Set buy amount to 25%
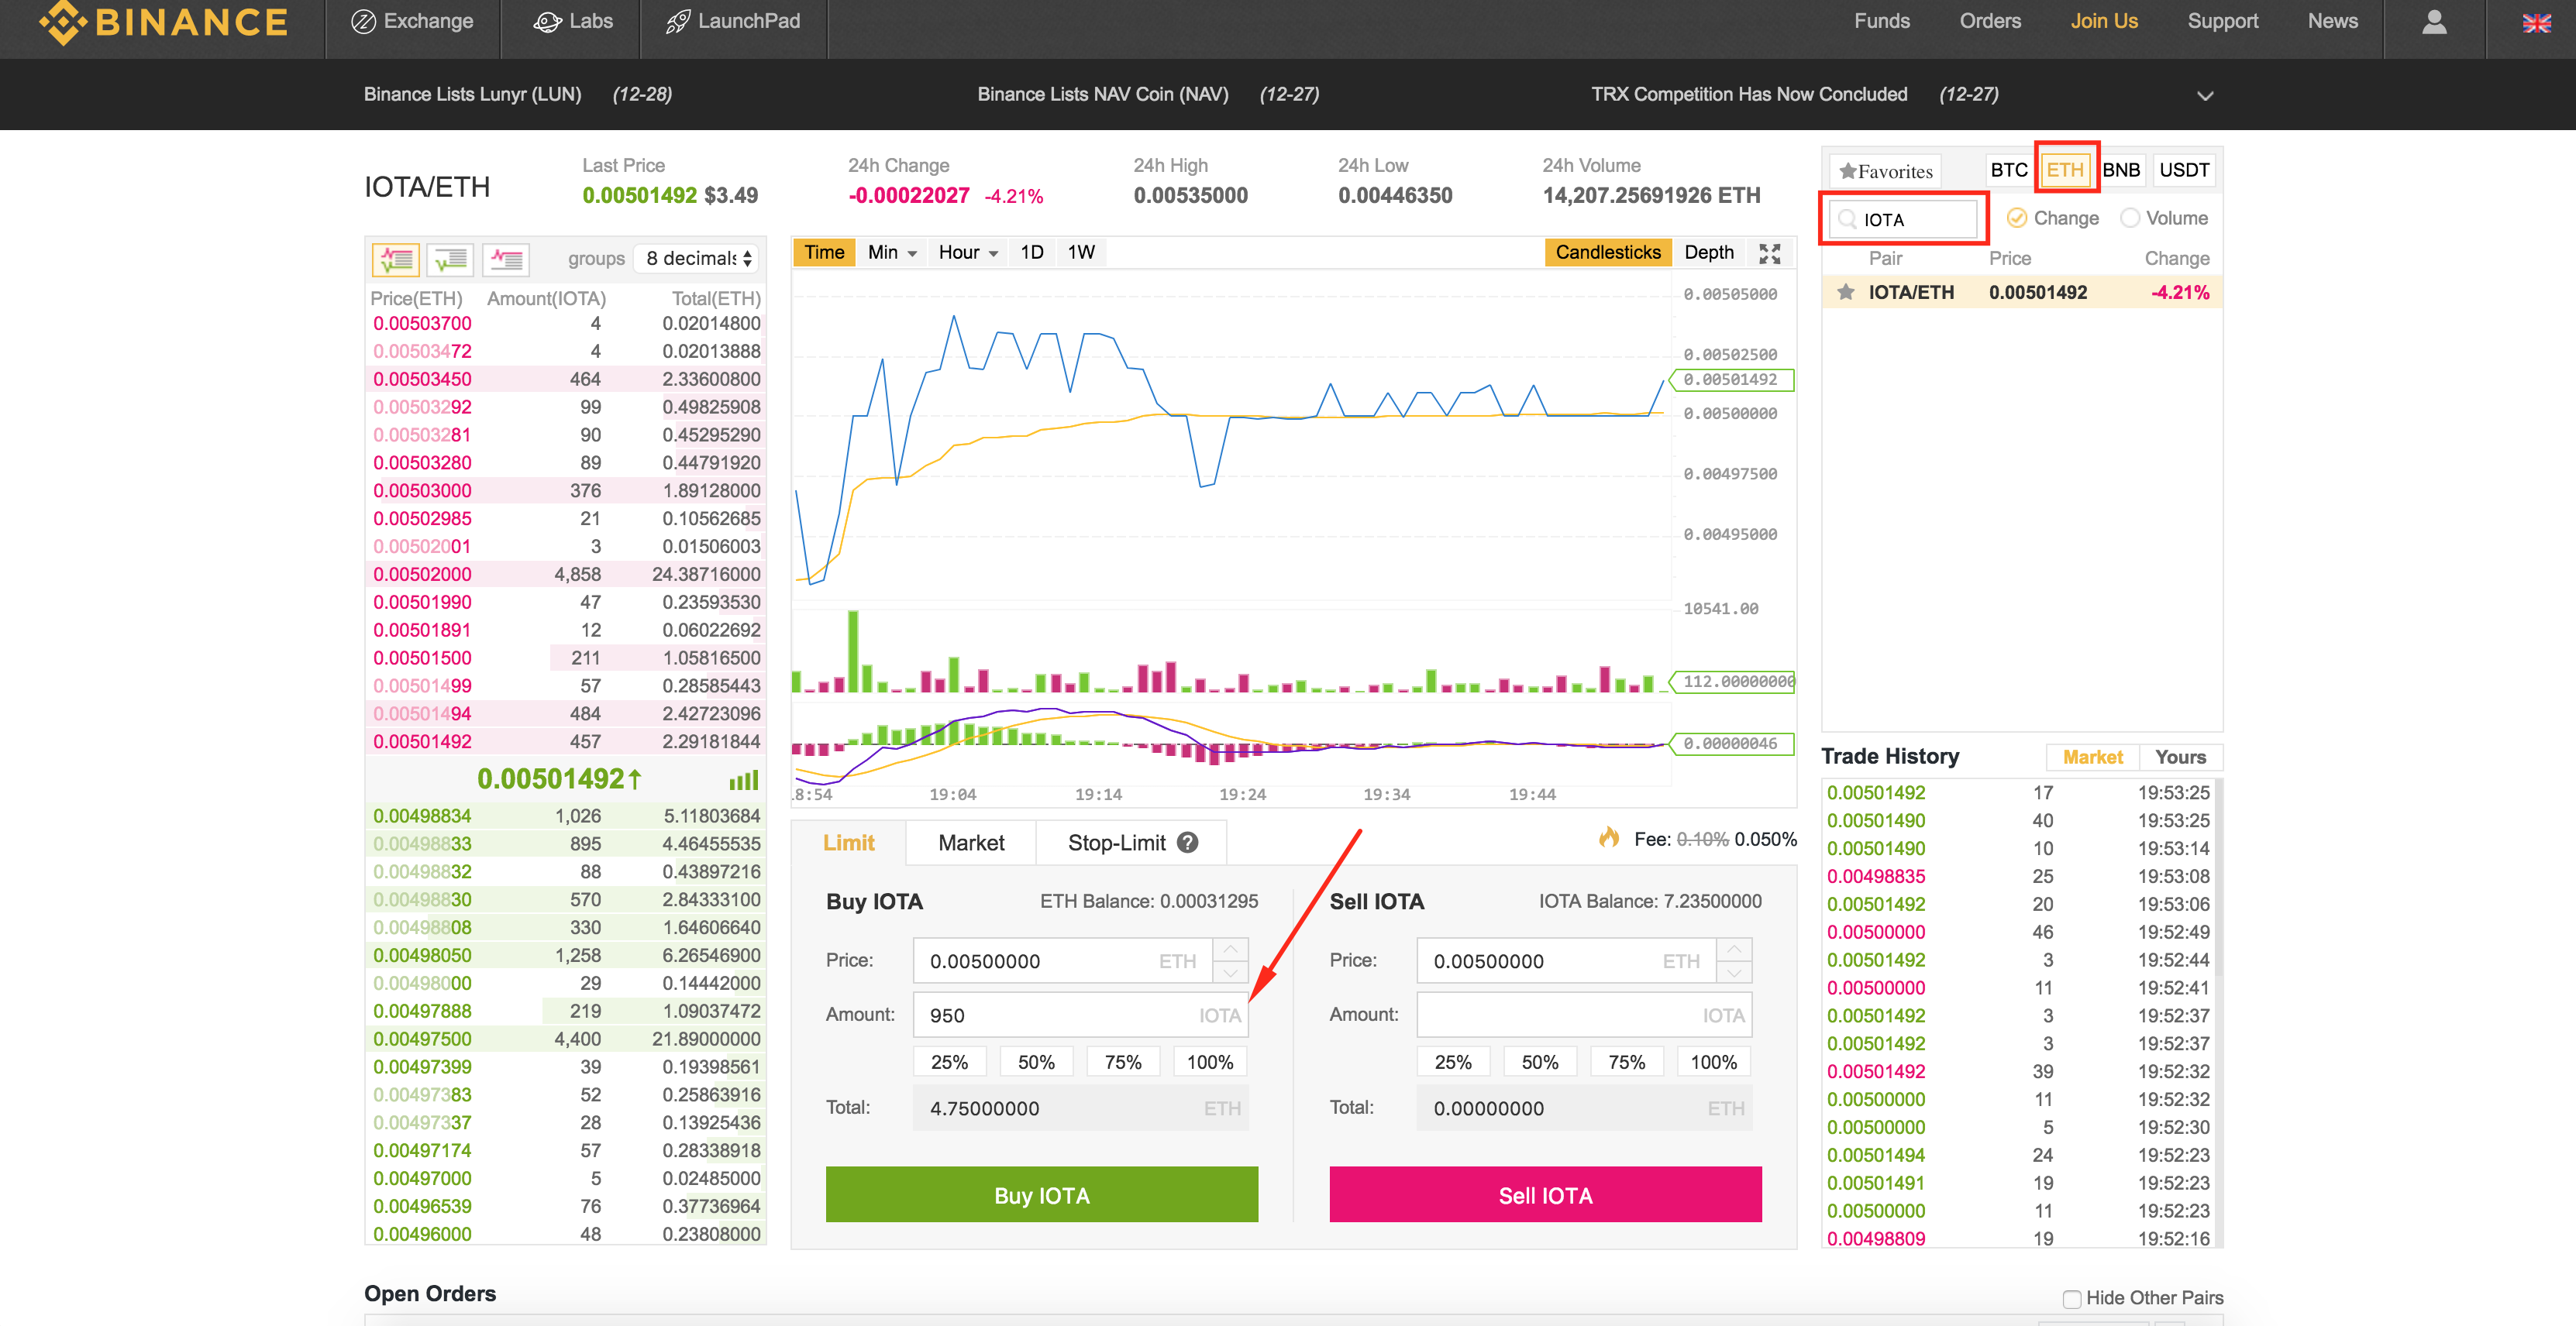Image resolution: width=2576 pixels, height=1326 pixels. pos(949,1061)
